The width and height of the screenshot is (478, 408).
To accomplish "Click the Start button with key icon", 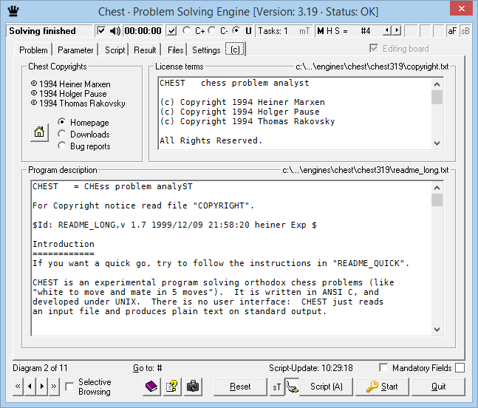I will 382,387.
